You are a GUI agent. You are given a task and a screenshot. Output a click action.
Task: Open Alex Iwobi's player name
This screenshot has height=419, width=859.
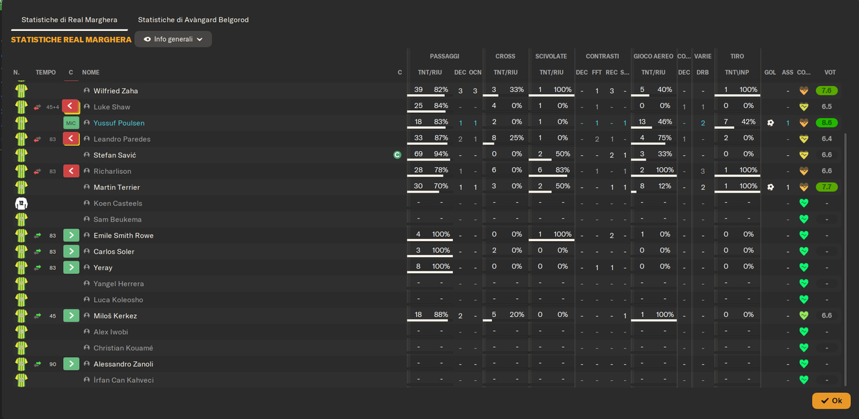[111, 332]
